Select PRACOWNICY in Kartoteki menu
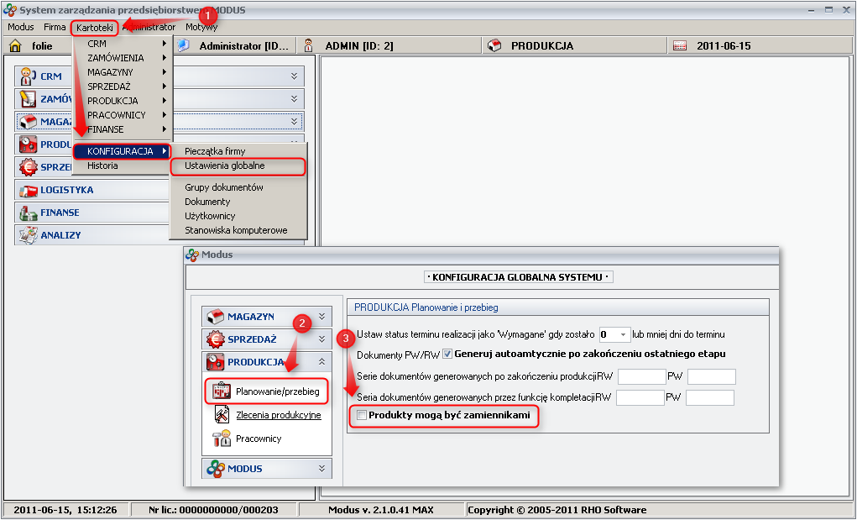The image size is (857, 520). coord(123,115)
